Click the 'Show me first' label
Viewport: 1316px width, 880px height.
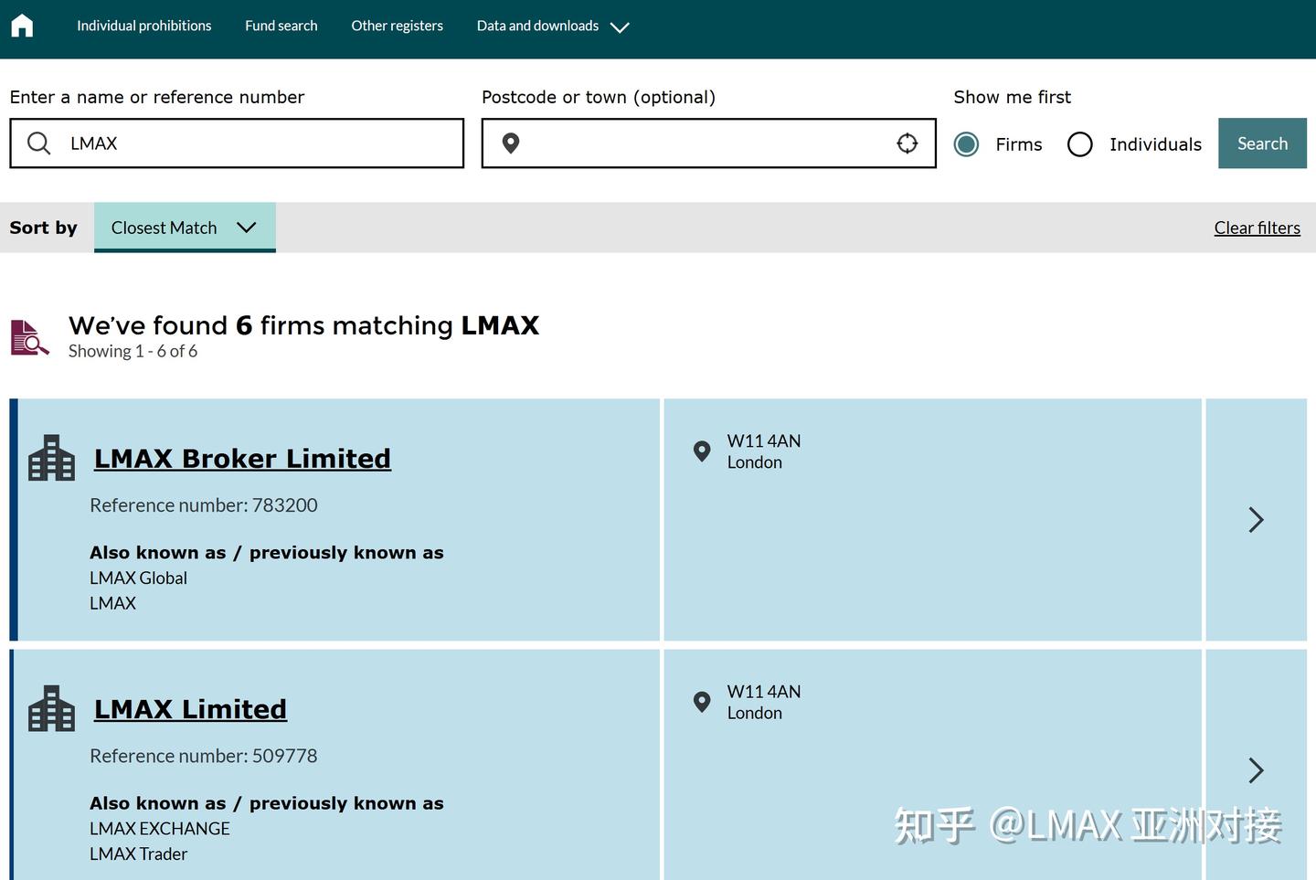tap(1013, 97)
